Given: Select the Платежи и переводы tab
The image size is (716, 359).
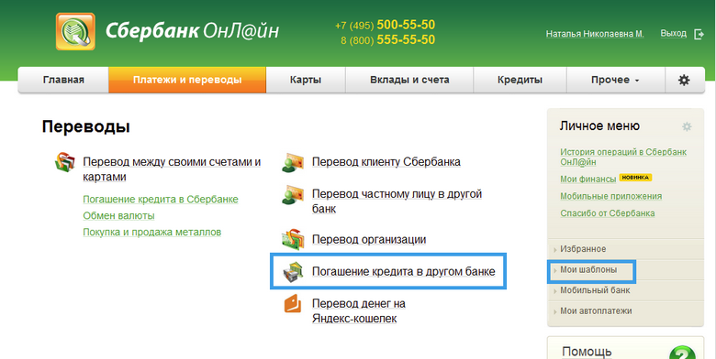Looking at the screenshot, I should [187, 81].
